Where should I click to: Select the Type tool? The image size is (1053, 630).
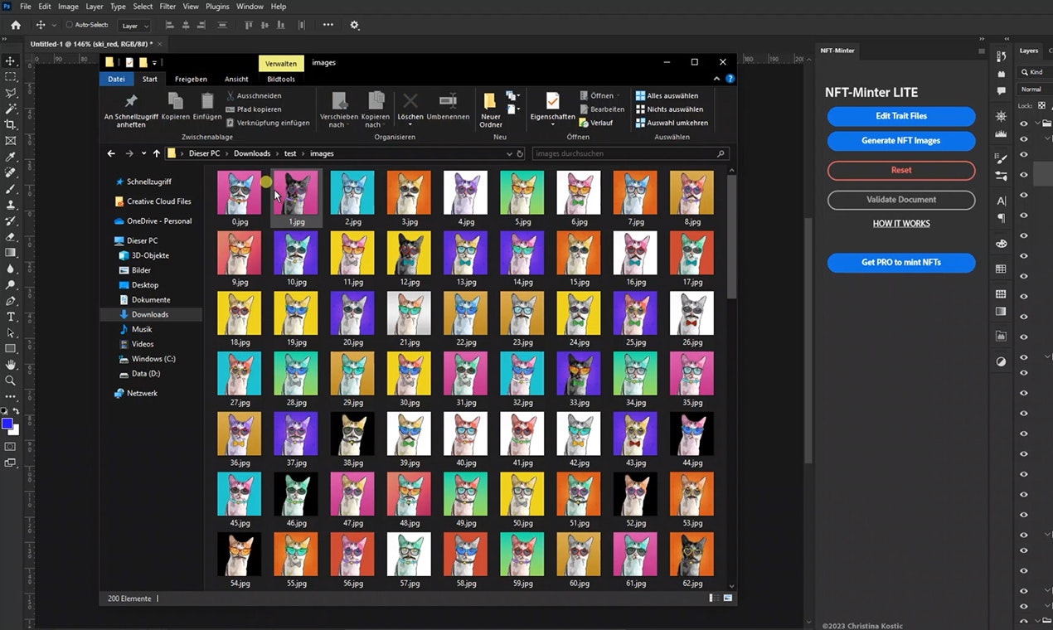click(x=11, y=317)
